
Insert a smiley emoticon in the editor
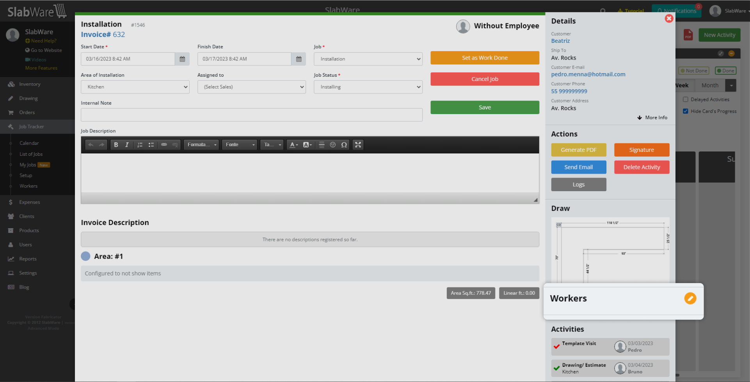[x=333, y=145]
